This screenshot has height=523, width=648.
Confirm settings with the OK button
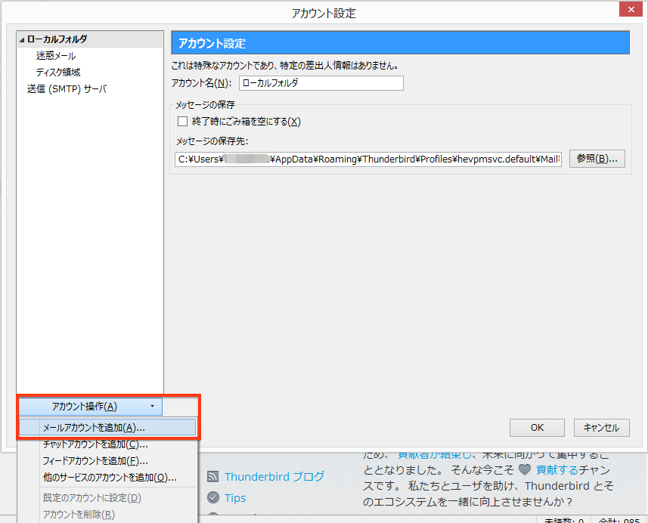(537, 428)
